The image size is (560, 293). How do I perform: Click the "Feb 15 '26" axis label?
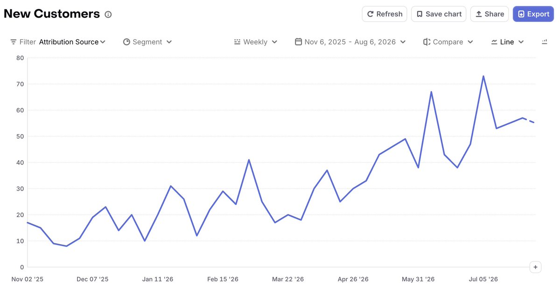tap(223, 279)
